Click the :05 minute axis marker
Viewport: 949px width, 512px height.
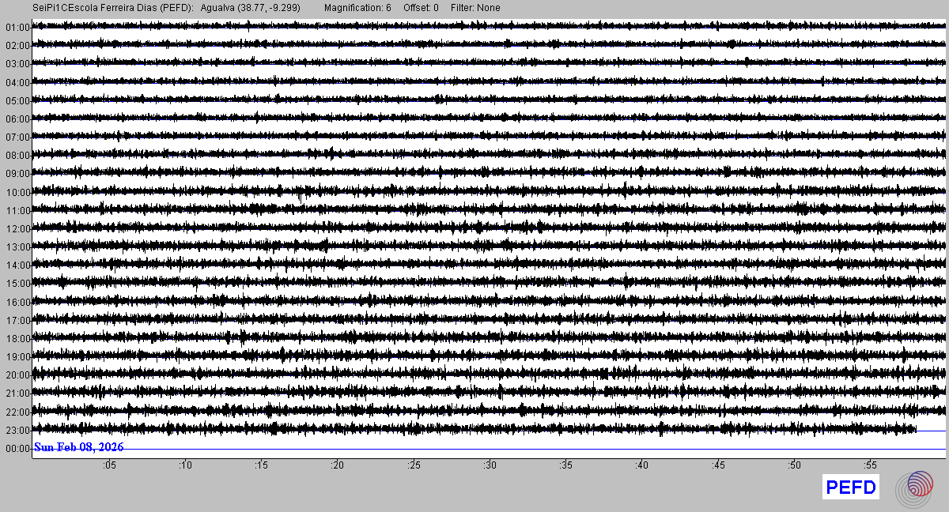(108, 465)
